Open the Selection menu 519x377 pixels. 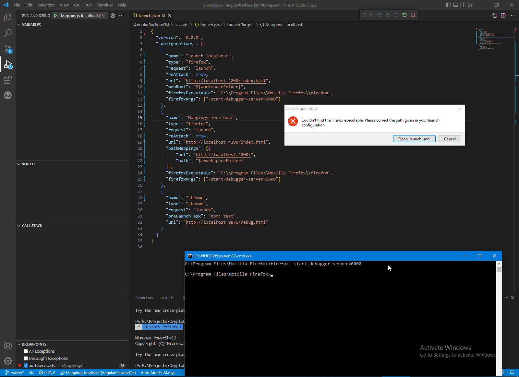click(46, 5)
